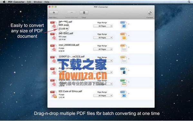
Task: Open the Edit menu
Action: [x=29, y=2]
